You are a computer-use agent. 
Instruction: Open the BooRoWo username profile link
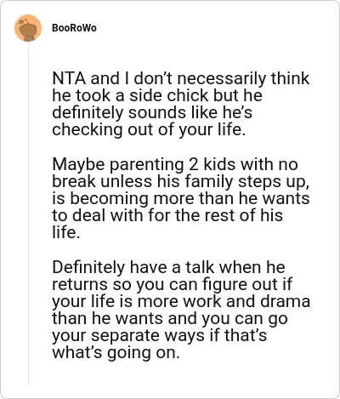74,28
